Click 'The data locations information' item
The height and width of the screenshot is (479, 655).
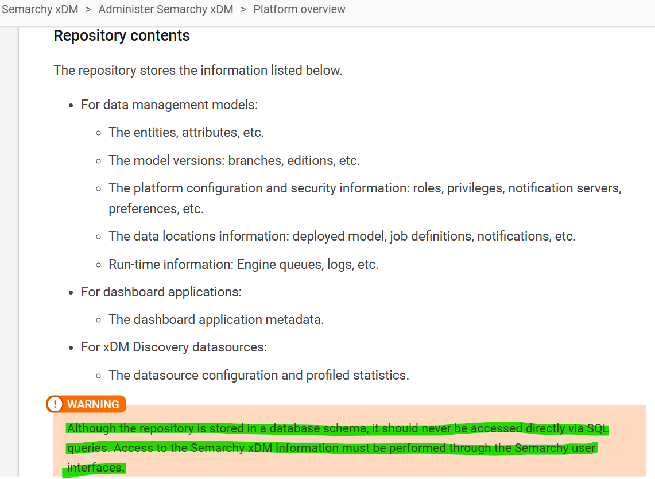click(342, 236)
